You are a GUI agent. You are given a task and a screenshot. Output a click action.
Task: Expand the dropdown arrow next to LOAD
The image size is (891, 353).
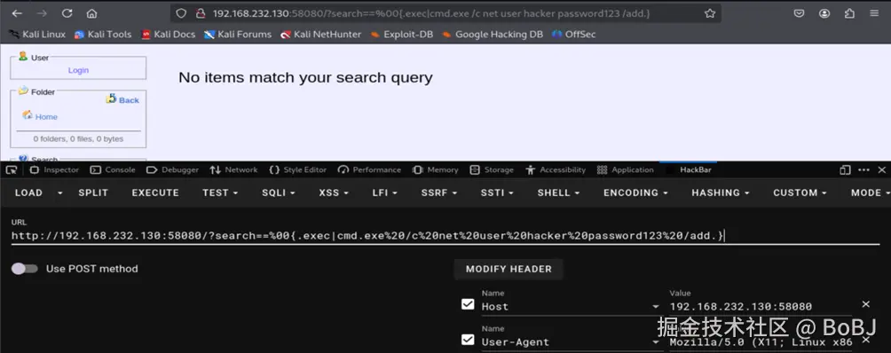tap(59, 193)
